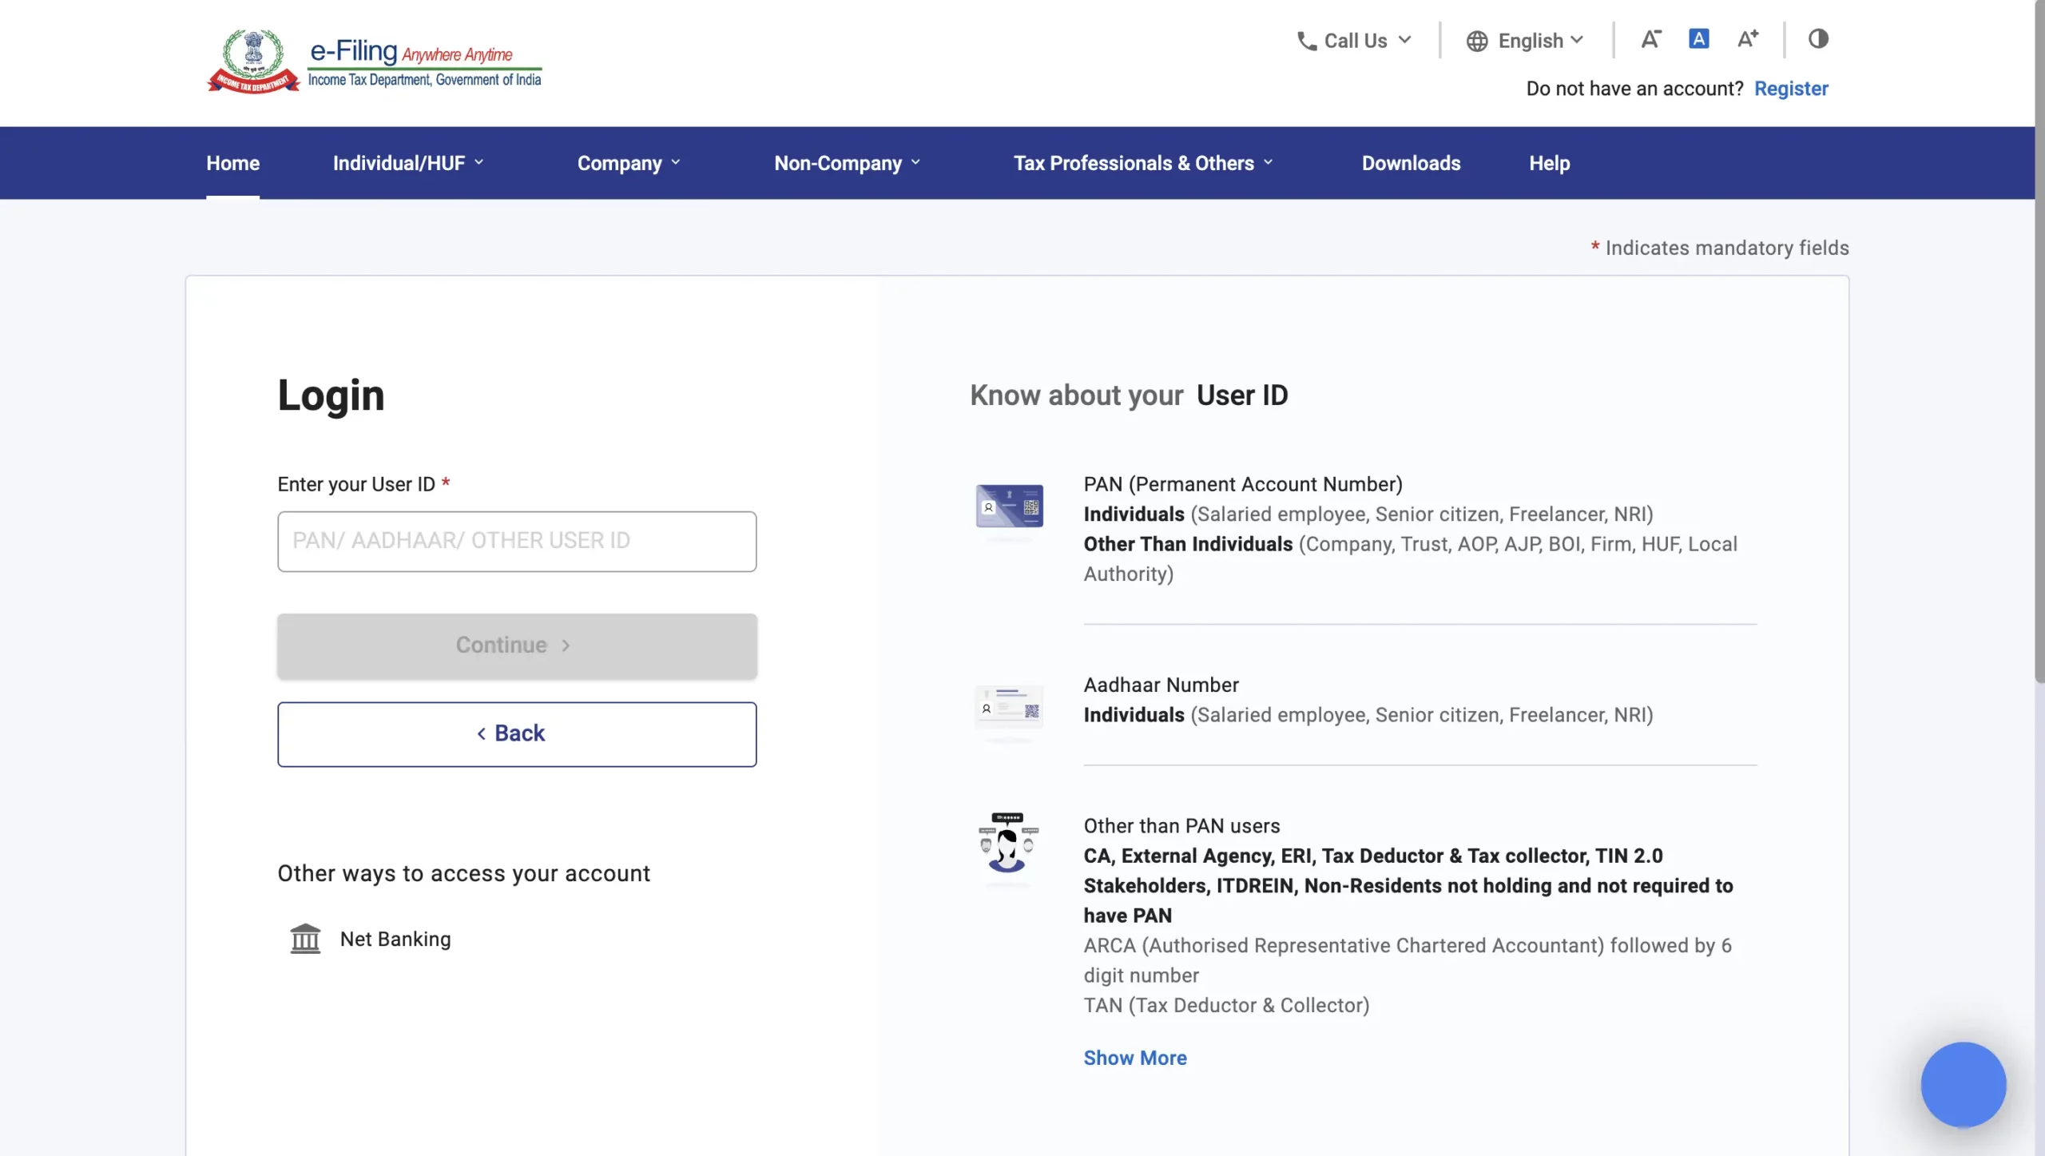Viewport: 2045px width, 1156px height.
Task: Click the Other than PAN users icon
Action: (x=1007, y=844)
